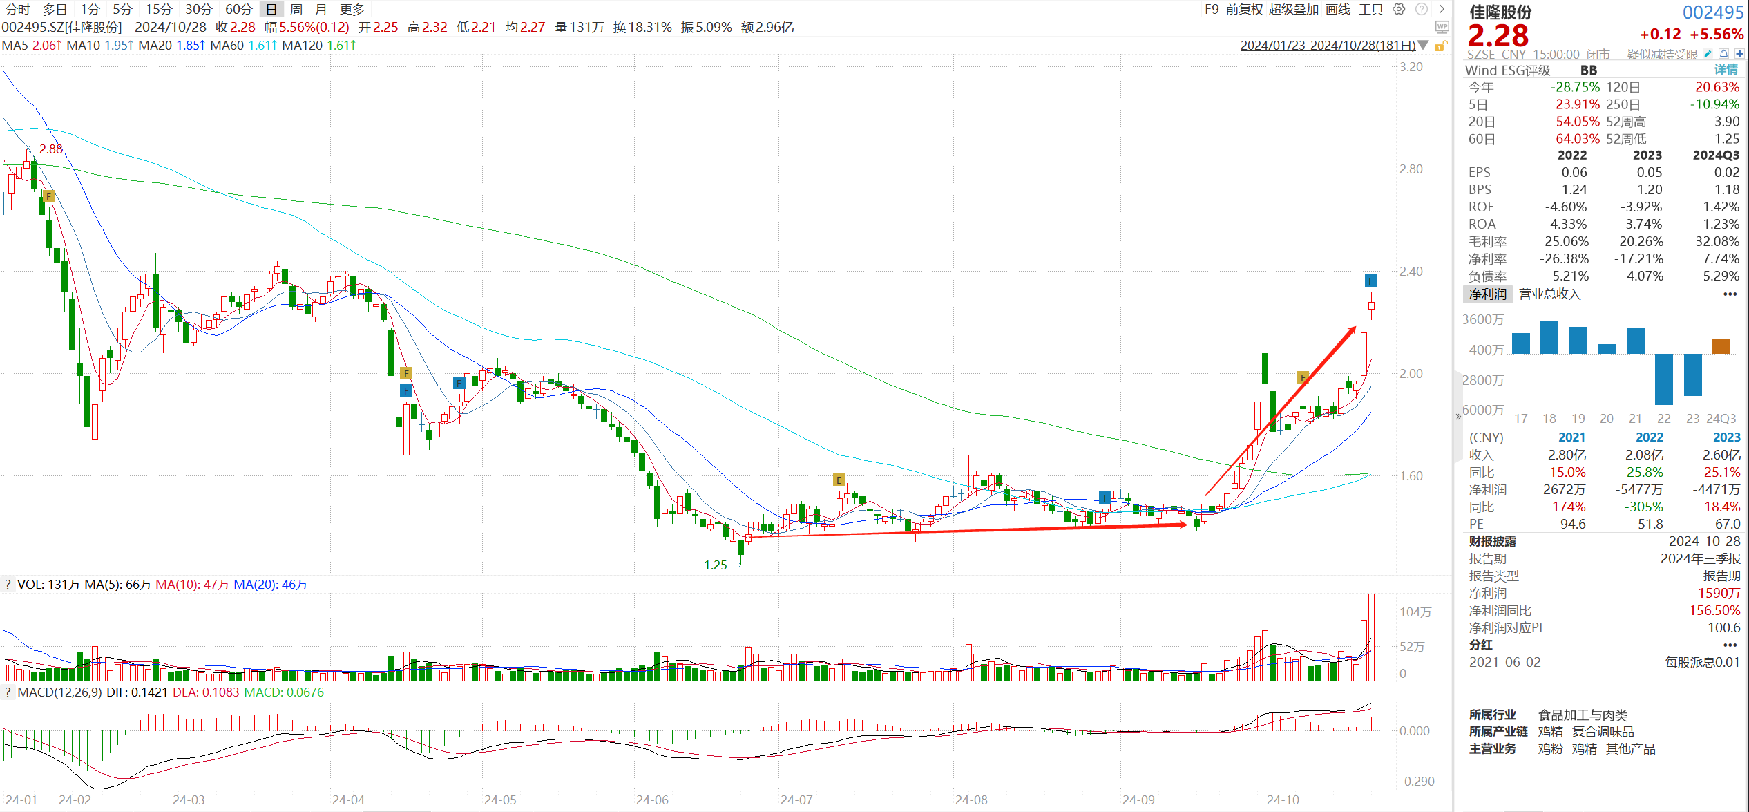
Task: Expand the 更多 period options
Action: (x=352, y=9)
